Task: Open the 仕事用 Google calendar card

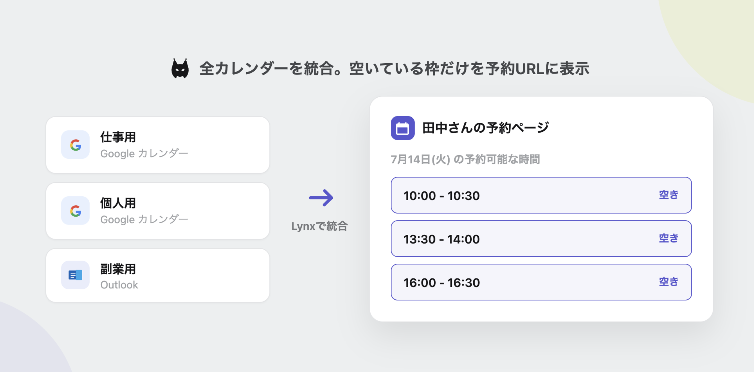Action: click(158, 145)
